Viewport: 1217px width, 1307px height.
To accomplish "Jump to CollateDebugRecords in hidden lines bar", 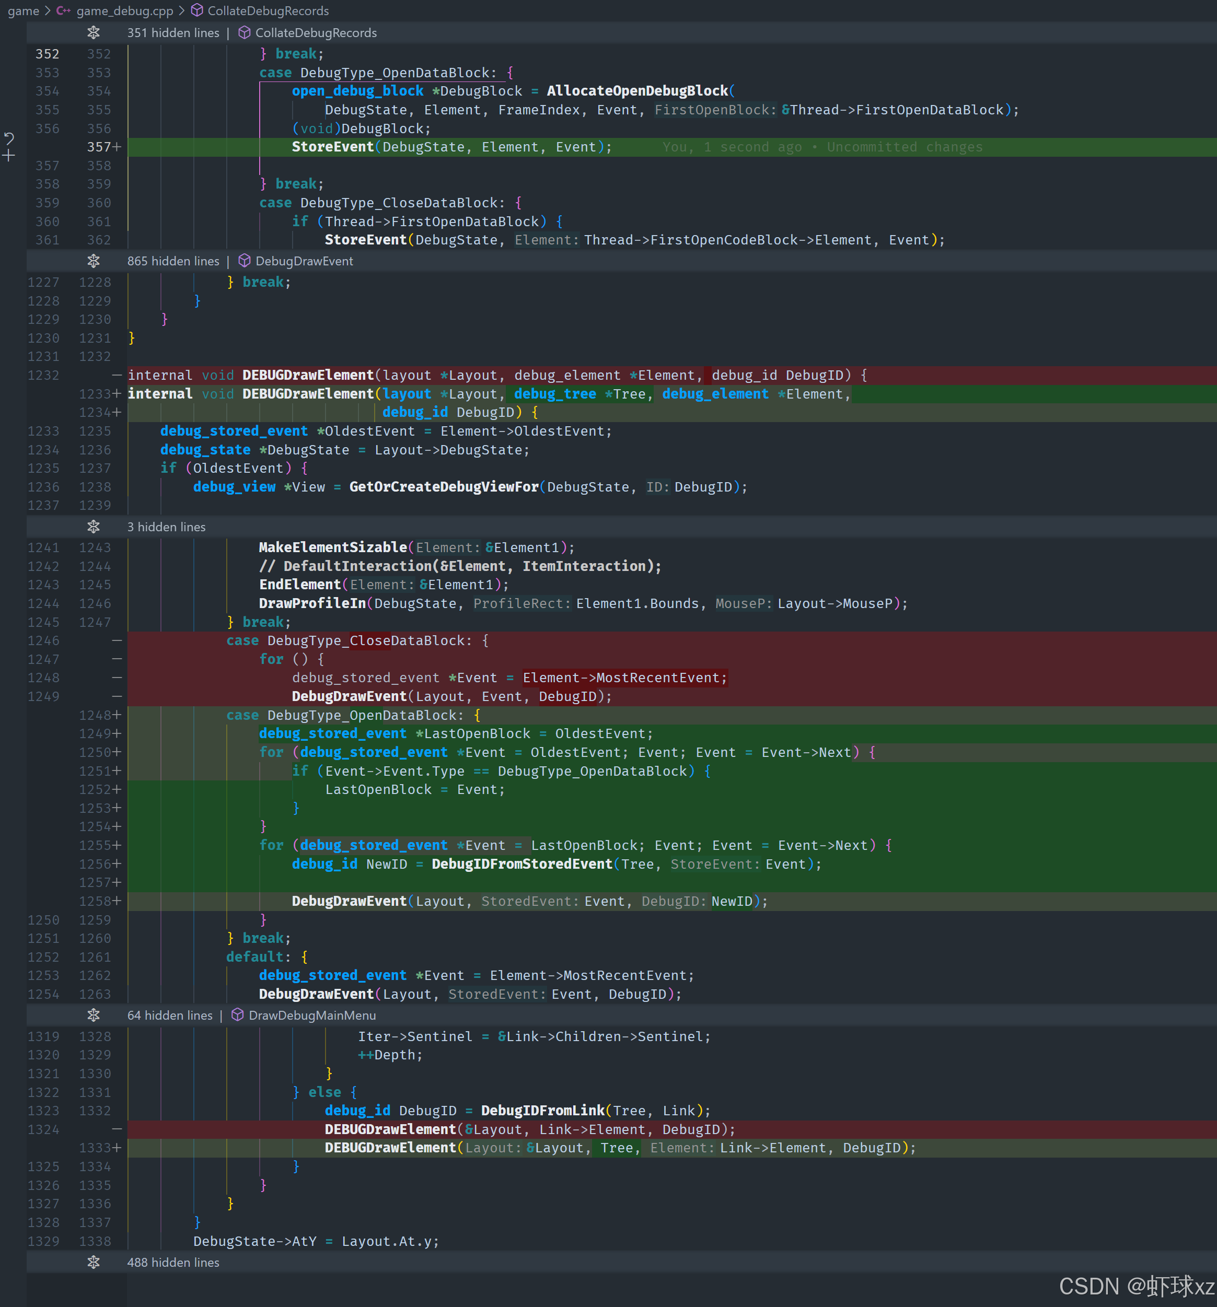I will (316, 33).
